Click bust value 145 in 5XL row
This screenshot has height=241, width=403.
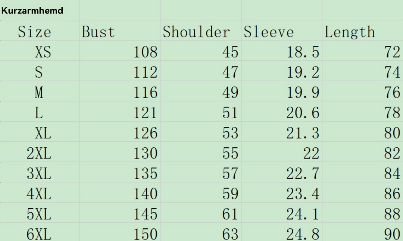point(120,213)
